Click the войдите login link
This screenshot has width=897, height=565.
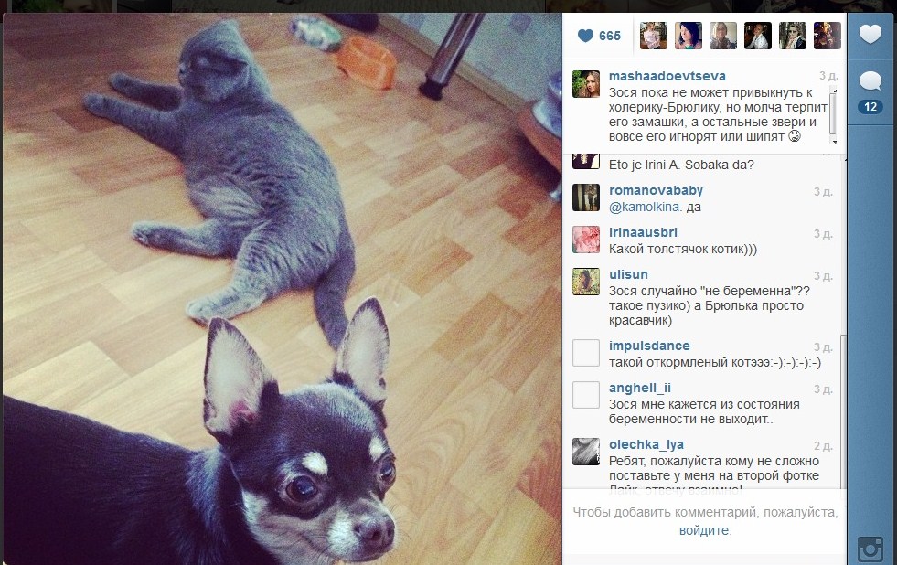[704, 530]
